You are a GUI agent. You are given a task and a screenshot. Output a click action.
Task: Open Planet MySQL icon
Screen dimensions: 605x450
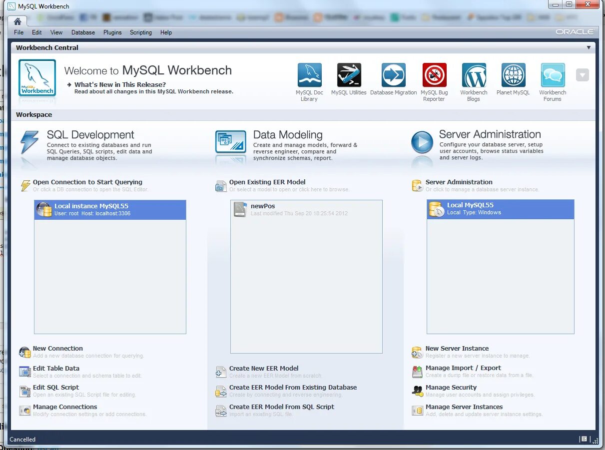[x=513, y=75]
